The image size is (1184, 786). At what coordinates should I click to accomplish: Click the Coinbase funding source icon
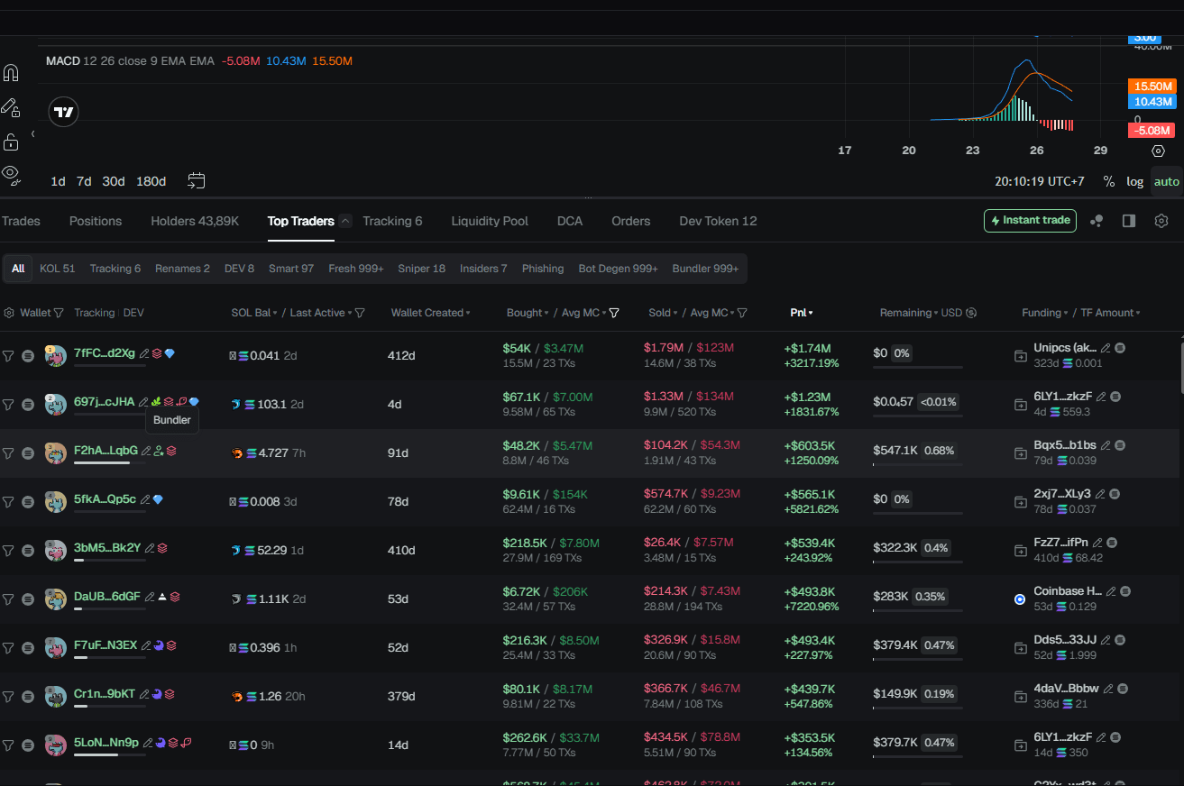[1020, 599]
